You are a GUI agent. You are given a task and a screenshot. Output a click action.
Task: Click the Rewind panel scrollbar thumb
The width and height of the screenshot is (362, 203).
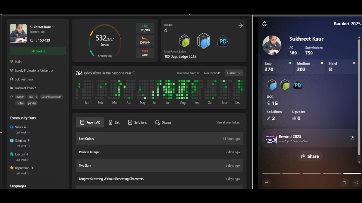(359, 97)
